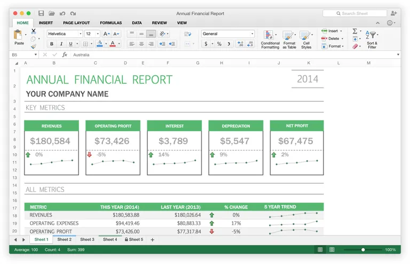Click the Save icon in title bar
The image size is (410, 264).
pyautogui.click(x=41, y=13)
